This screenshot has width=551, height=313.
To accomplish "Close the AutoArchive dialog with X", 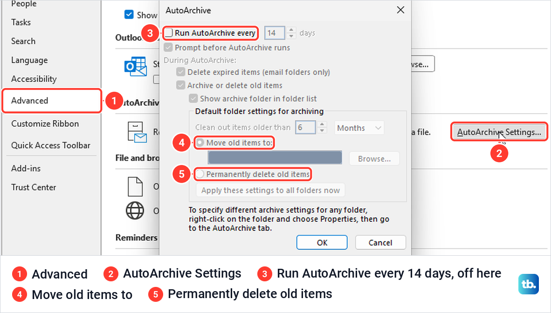I will 400,10.
